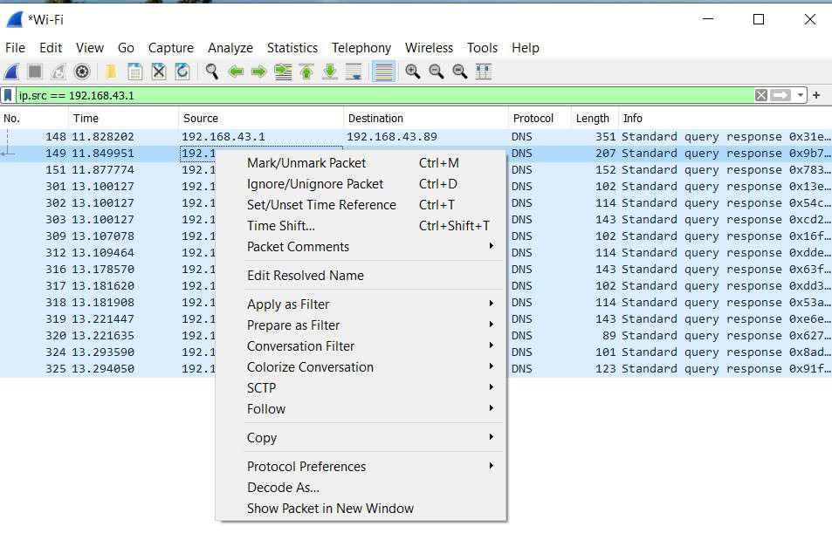832x547 pixels.
Task: Toggle auto-scroll during live capture
Action: 354,72
